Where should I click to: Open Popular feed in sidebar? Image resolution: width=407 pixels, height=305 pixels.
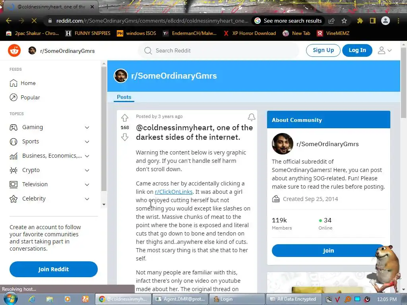pos(25,97)
